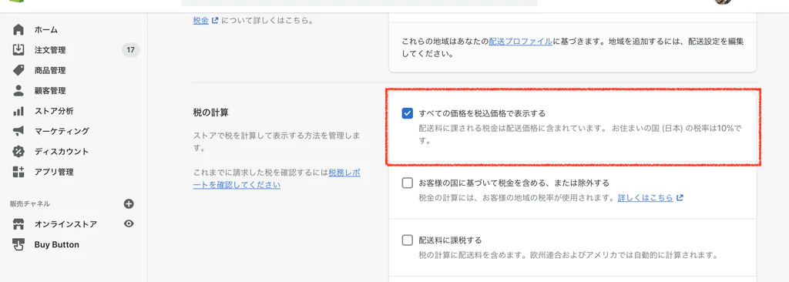The image size is (789, 282).
Task: Click the 配送料に課税する label text
Action: (x=450, y=240)
